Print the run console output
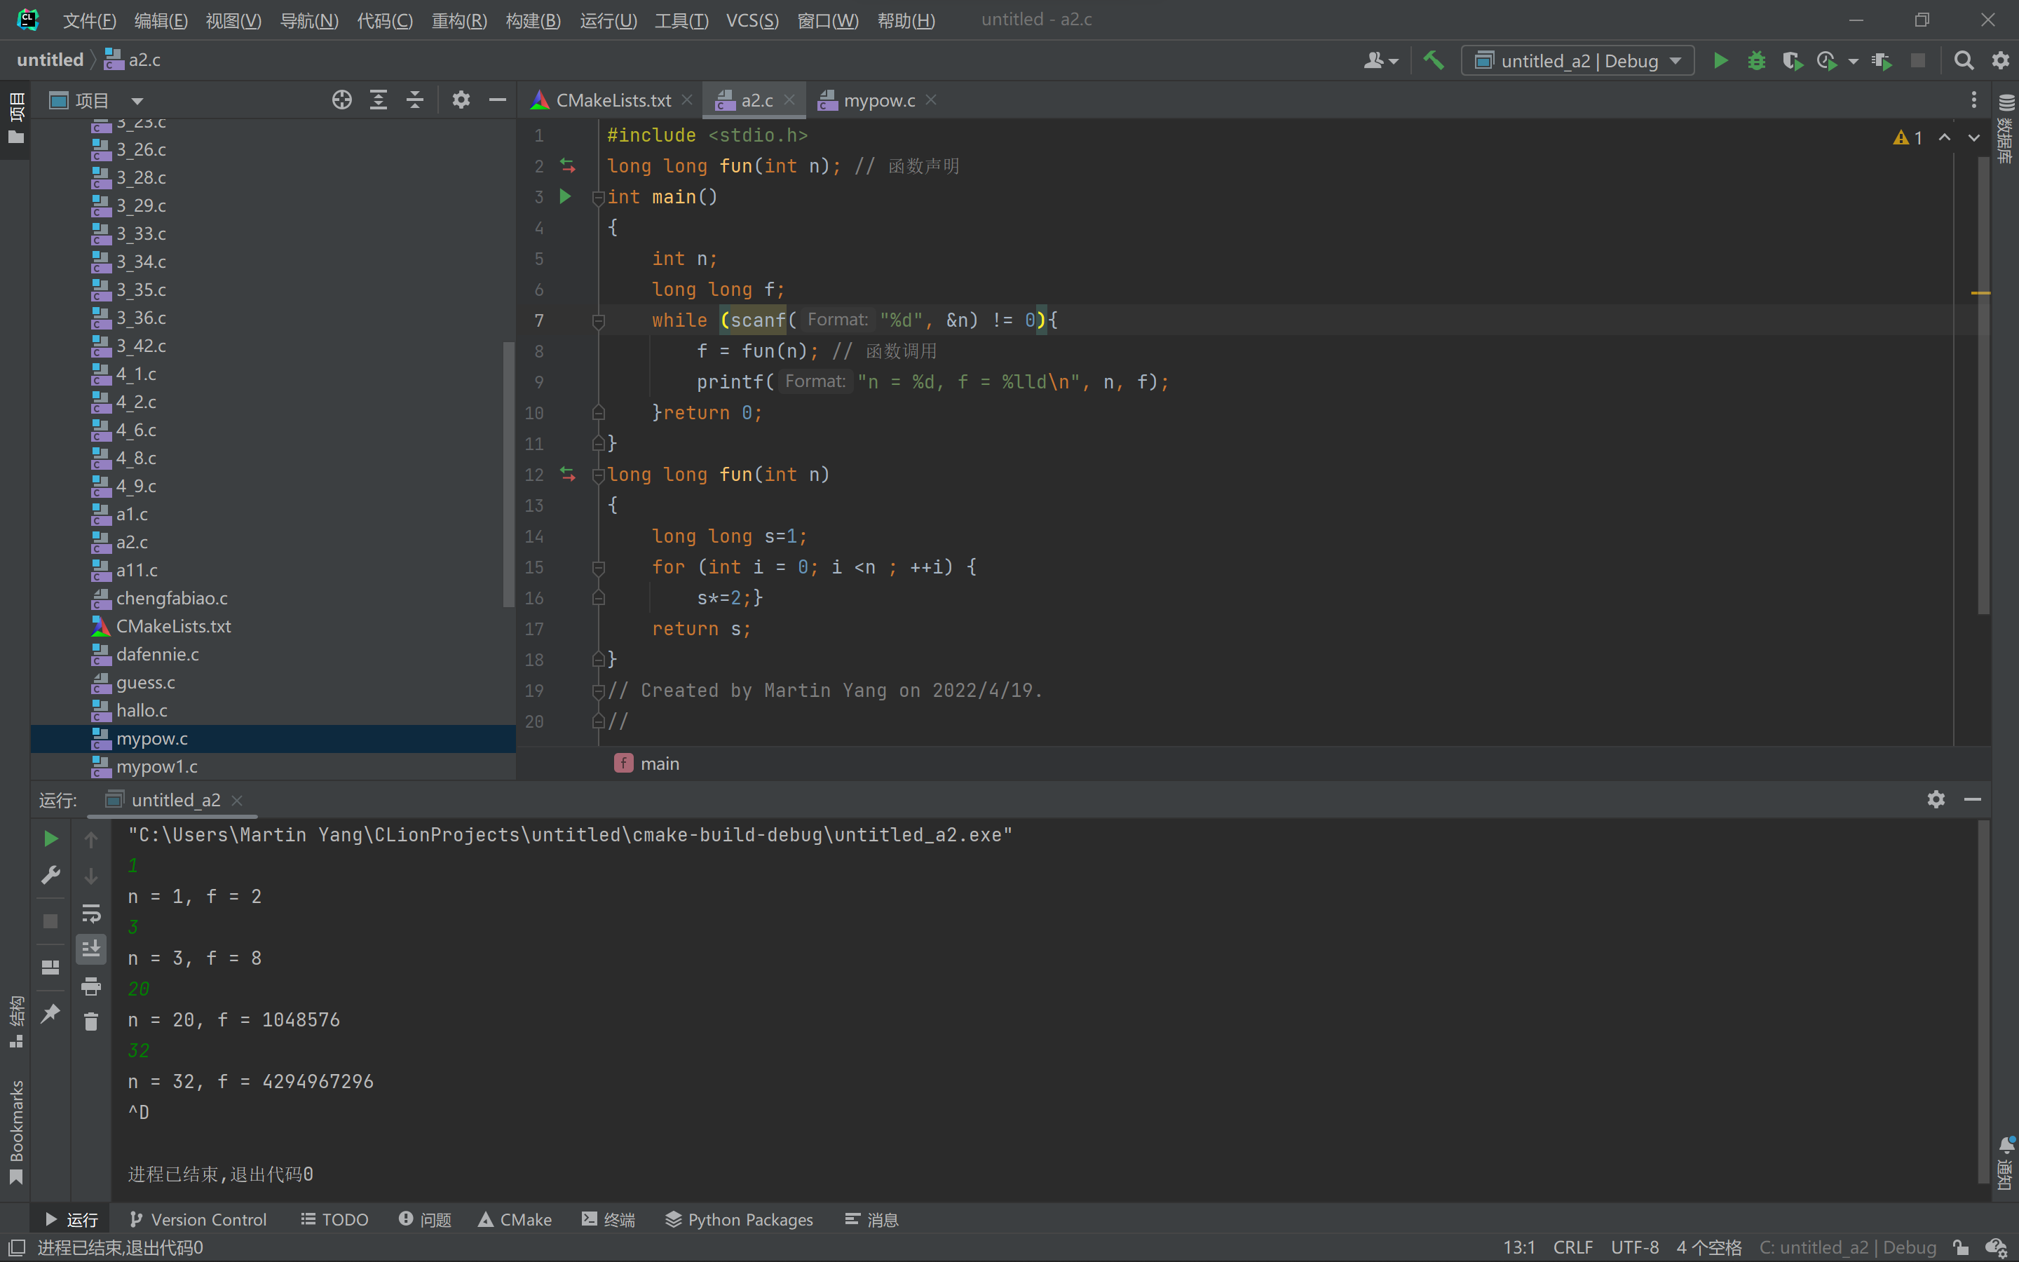The height and width of the screenshot is (1262, 2019). click(91, 986)
